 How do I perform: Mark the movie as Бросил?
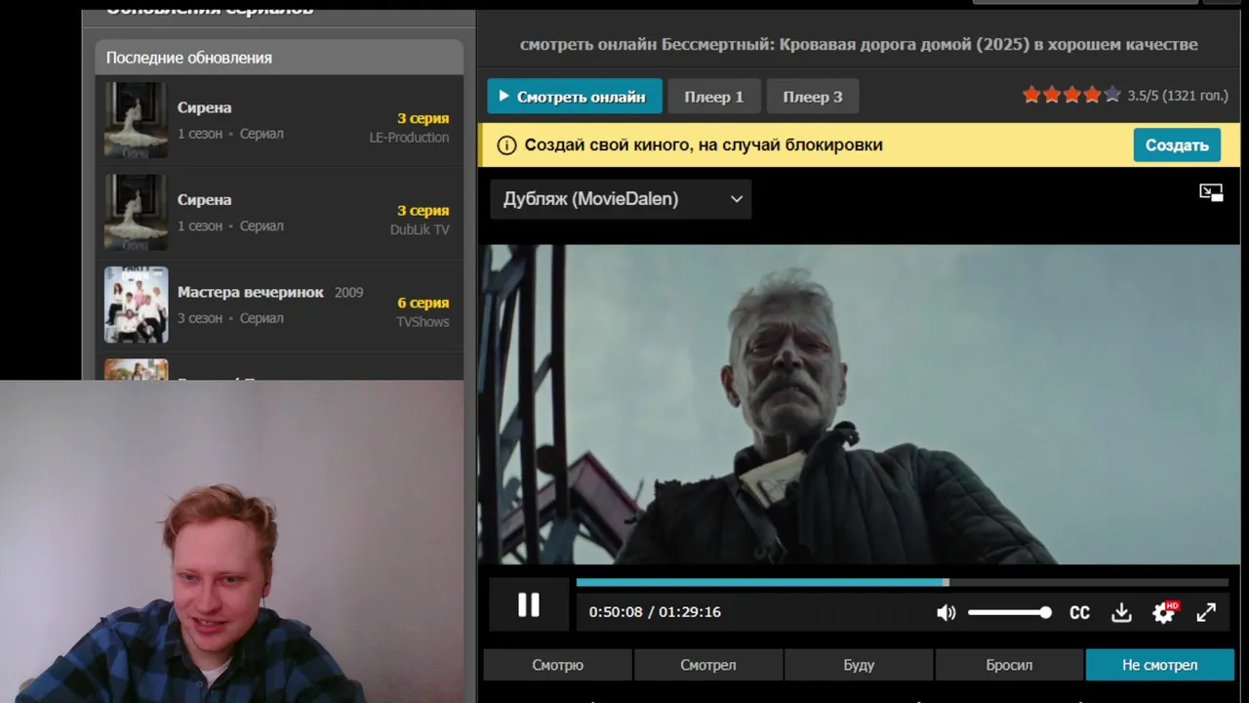[1009, 665]
